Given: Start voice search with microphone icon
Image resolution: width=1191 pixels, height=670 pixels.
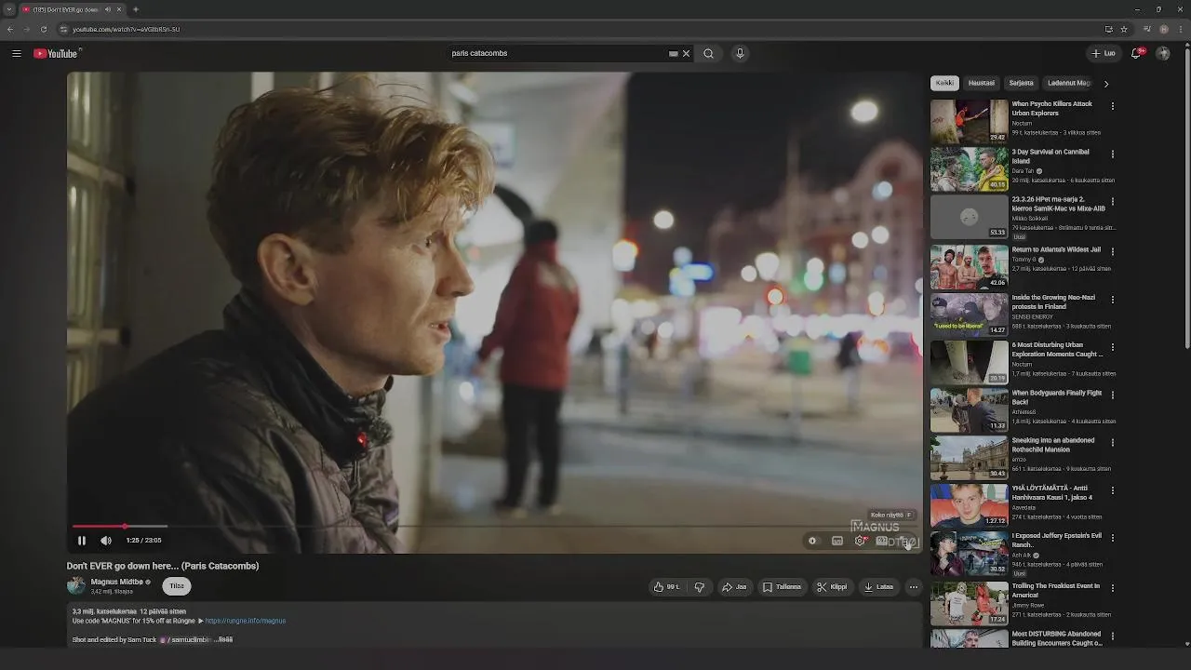Looking at the screenshot, I should coord(740,54).
